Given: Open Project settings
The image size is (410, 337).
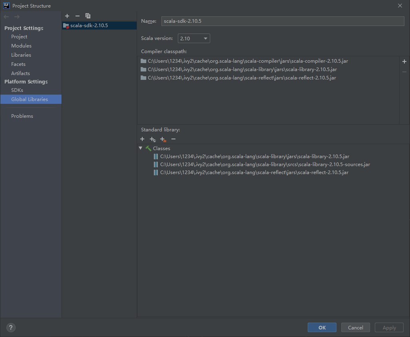Looking at the screenshot, I should pos(19,37).
